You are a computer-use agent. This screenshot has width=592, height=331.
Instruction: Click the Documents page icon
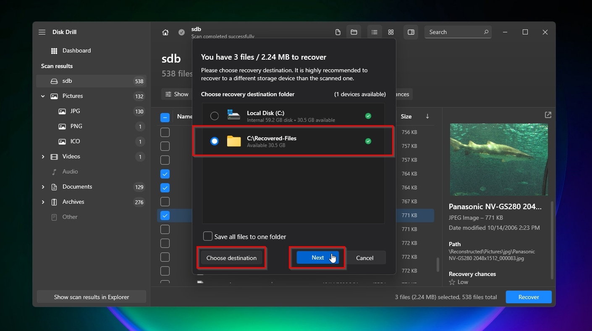(x=54, y=187)
